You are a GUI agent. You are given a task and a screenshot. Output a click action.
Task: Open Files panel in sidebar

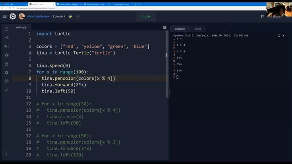click(x=6, y=29)
